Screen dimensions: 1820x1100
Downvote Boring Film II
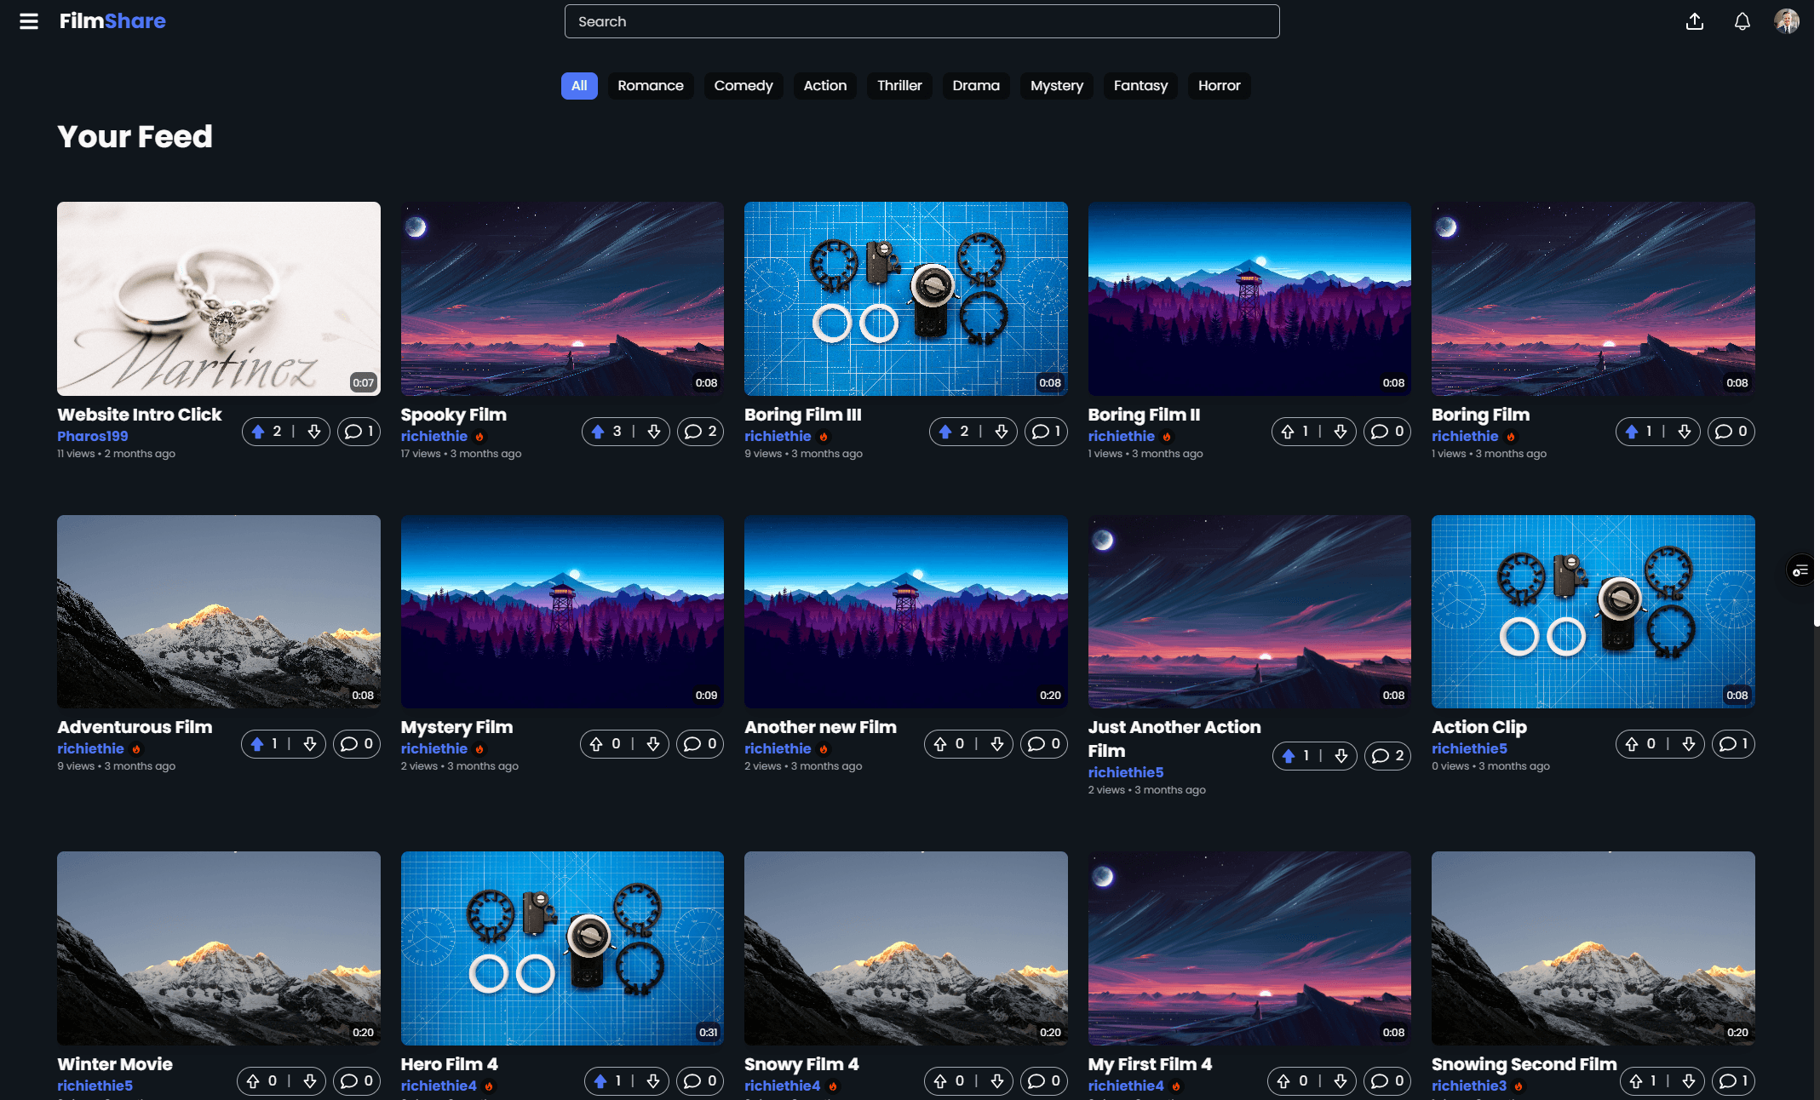pyautogui.click(x=1341, y=432)
